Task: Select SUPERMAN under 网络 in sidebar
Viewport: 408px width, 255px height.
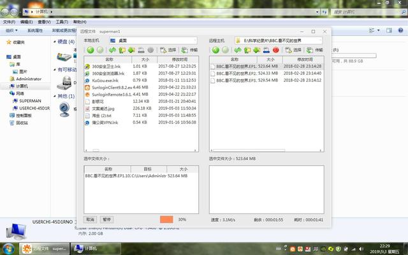Action: (x=27, y=101)
